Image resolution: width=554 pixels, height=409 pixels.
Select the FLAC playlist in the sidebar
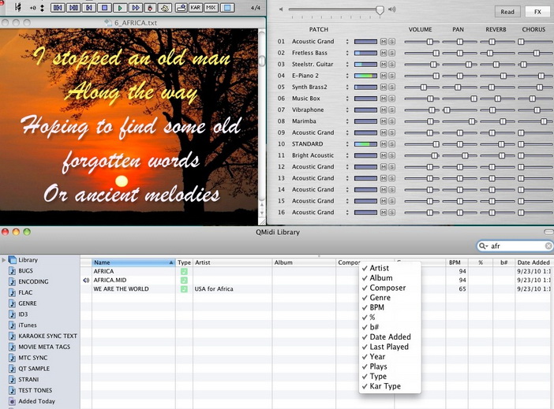point(25,292)
